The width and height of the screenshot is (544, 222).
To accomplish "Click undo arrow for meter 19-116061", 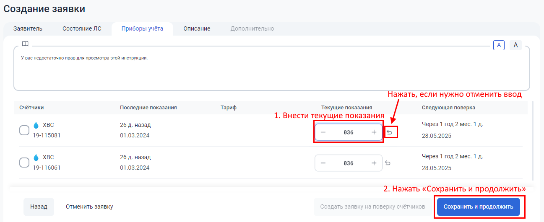I will point(388,163).
